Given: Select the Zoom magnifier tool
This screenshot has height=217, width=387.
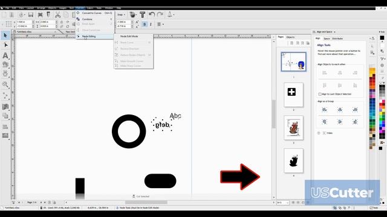Looking at the screenshot, I should click(x=5, y=84).
